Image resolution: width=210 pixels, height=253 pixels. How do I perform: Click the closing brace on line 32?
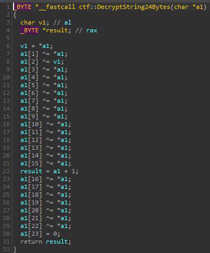coord(15,249)
